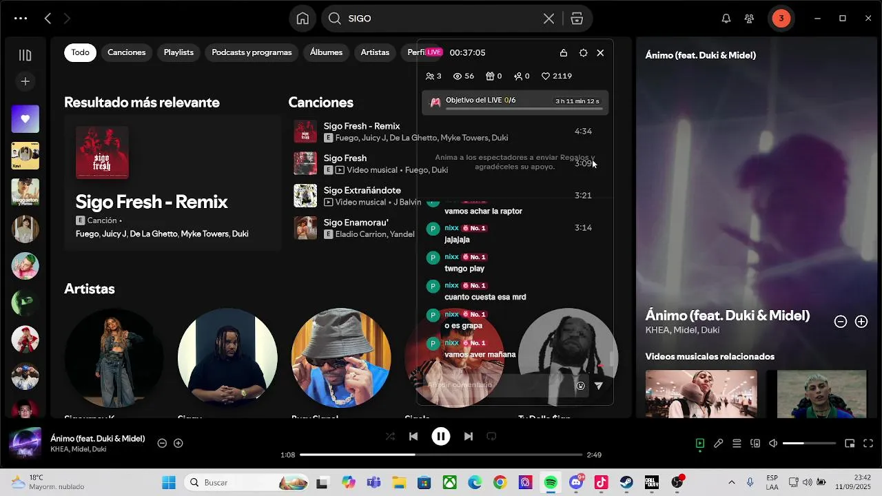
Task: Filter results by Canciones
Action: tap(127, 52)
